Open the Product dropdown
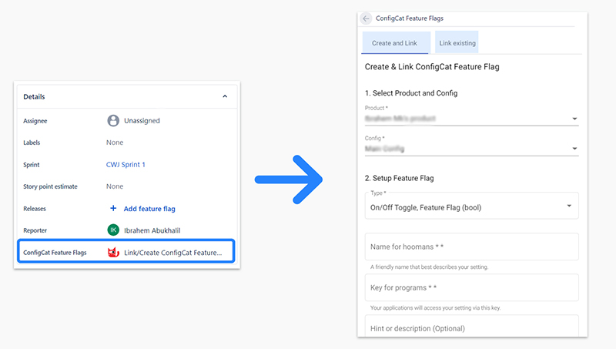 [471, 119]
